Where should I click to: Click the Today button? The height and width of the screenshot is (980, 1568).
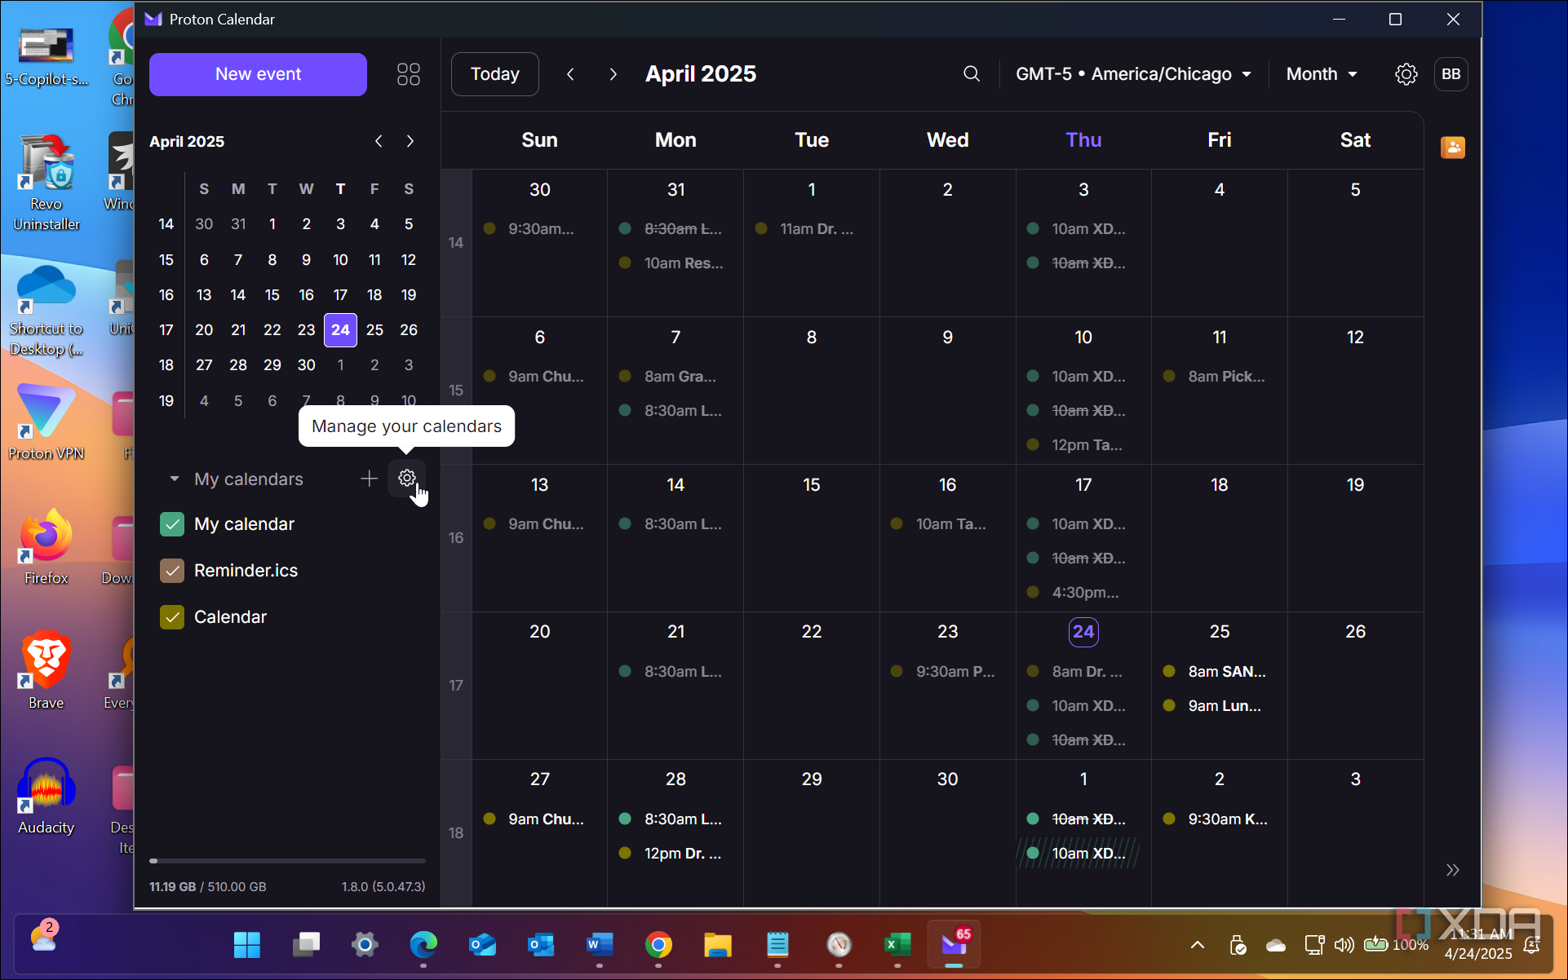coord(494,74)
